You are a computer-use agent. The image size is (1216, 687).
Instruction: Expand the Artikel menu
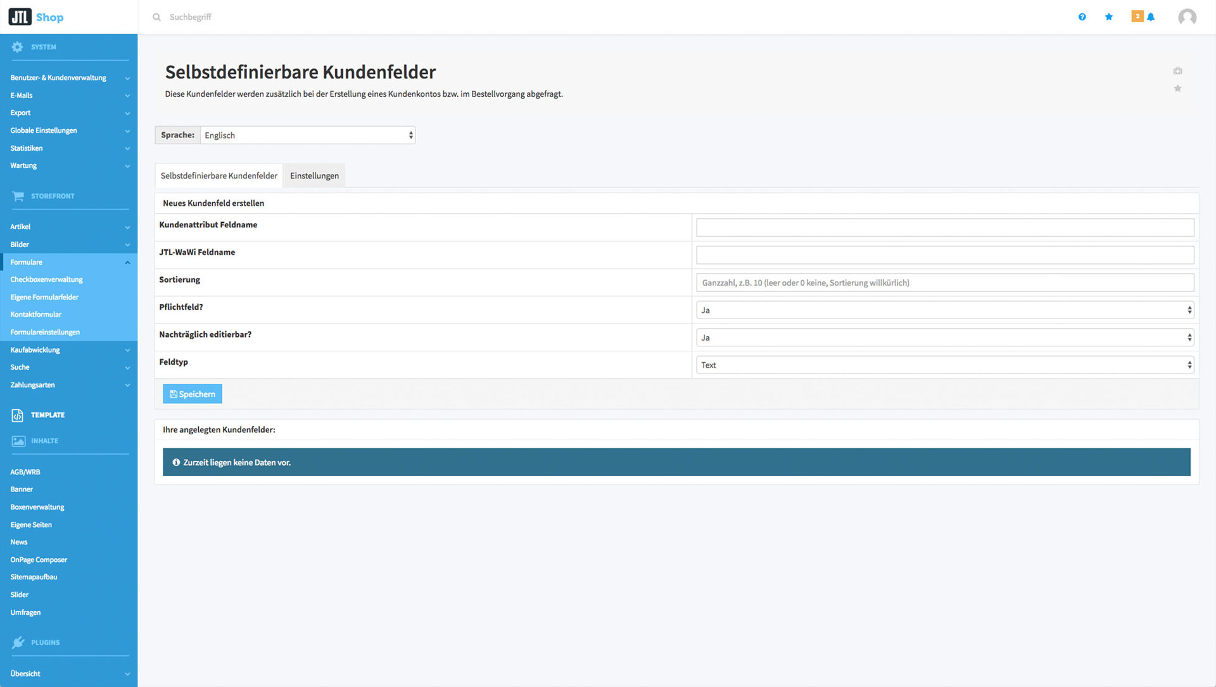click(68, 227)
